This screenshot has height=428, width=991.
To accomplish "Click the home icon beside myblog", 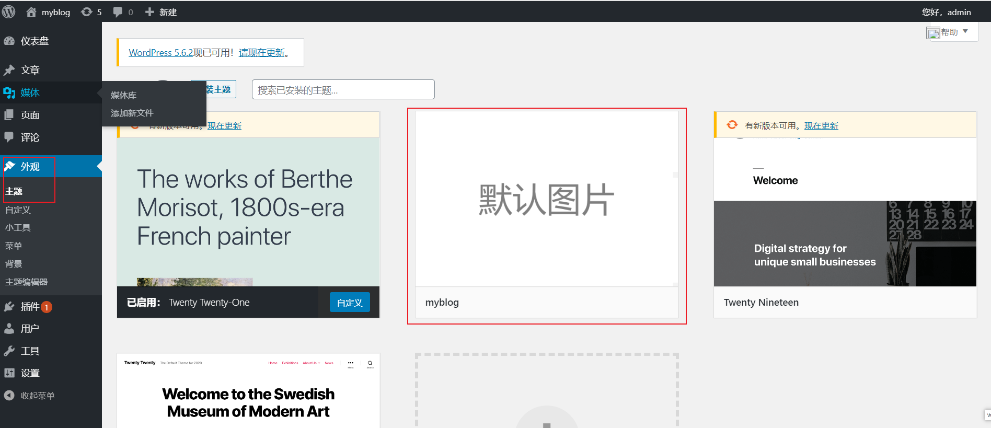I will point(31,12).
